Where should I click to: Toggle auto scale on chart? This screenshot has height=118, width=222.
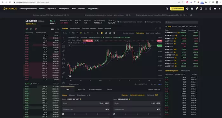point(160,84)
